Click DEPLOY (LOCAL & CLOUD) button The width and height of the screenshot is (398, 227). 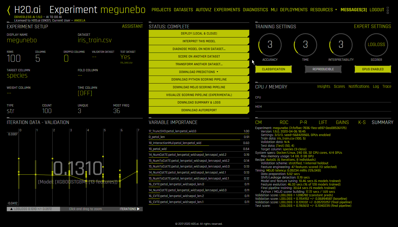(199, 33)
